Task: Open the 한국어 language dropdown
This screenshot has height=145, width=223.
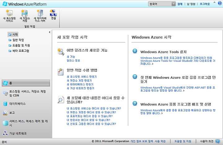Action: [162, 4]
